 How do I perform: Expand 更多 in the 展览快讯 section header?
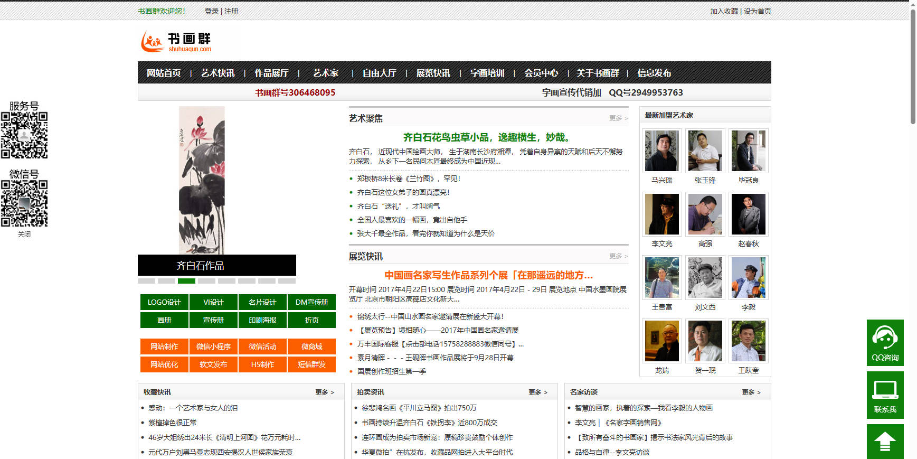(x=618, y=256)
